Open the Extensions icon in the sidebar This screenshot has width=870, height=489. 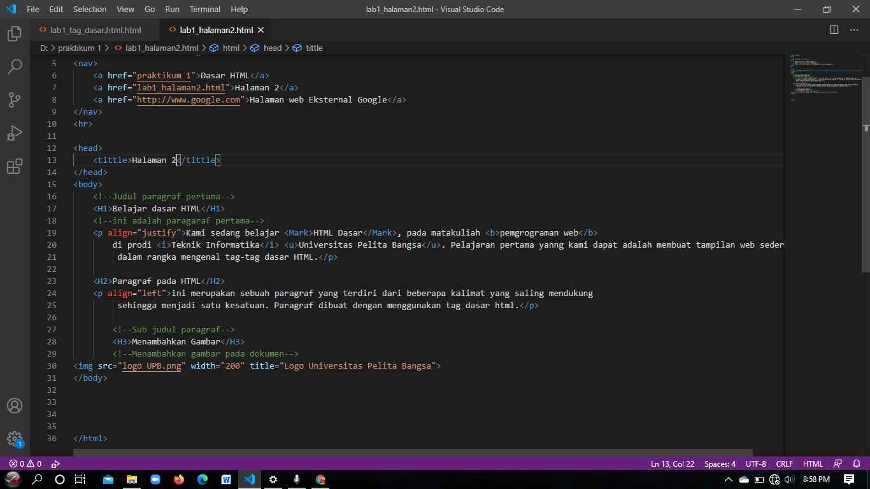14,166
